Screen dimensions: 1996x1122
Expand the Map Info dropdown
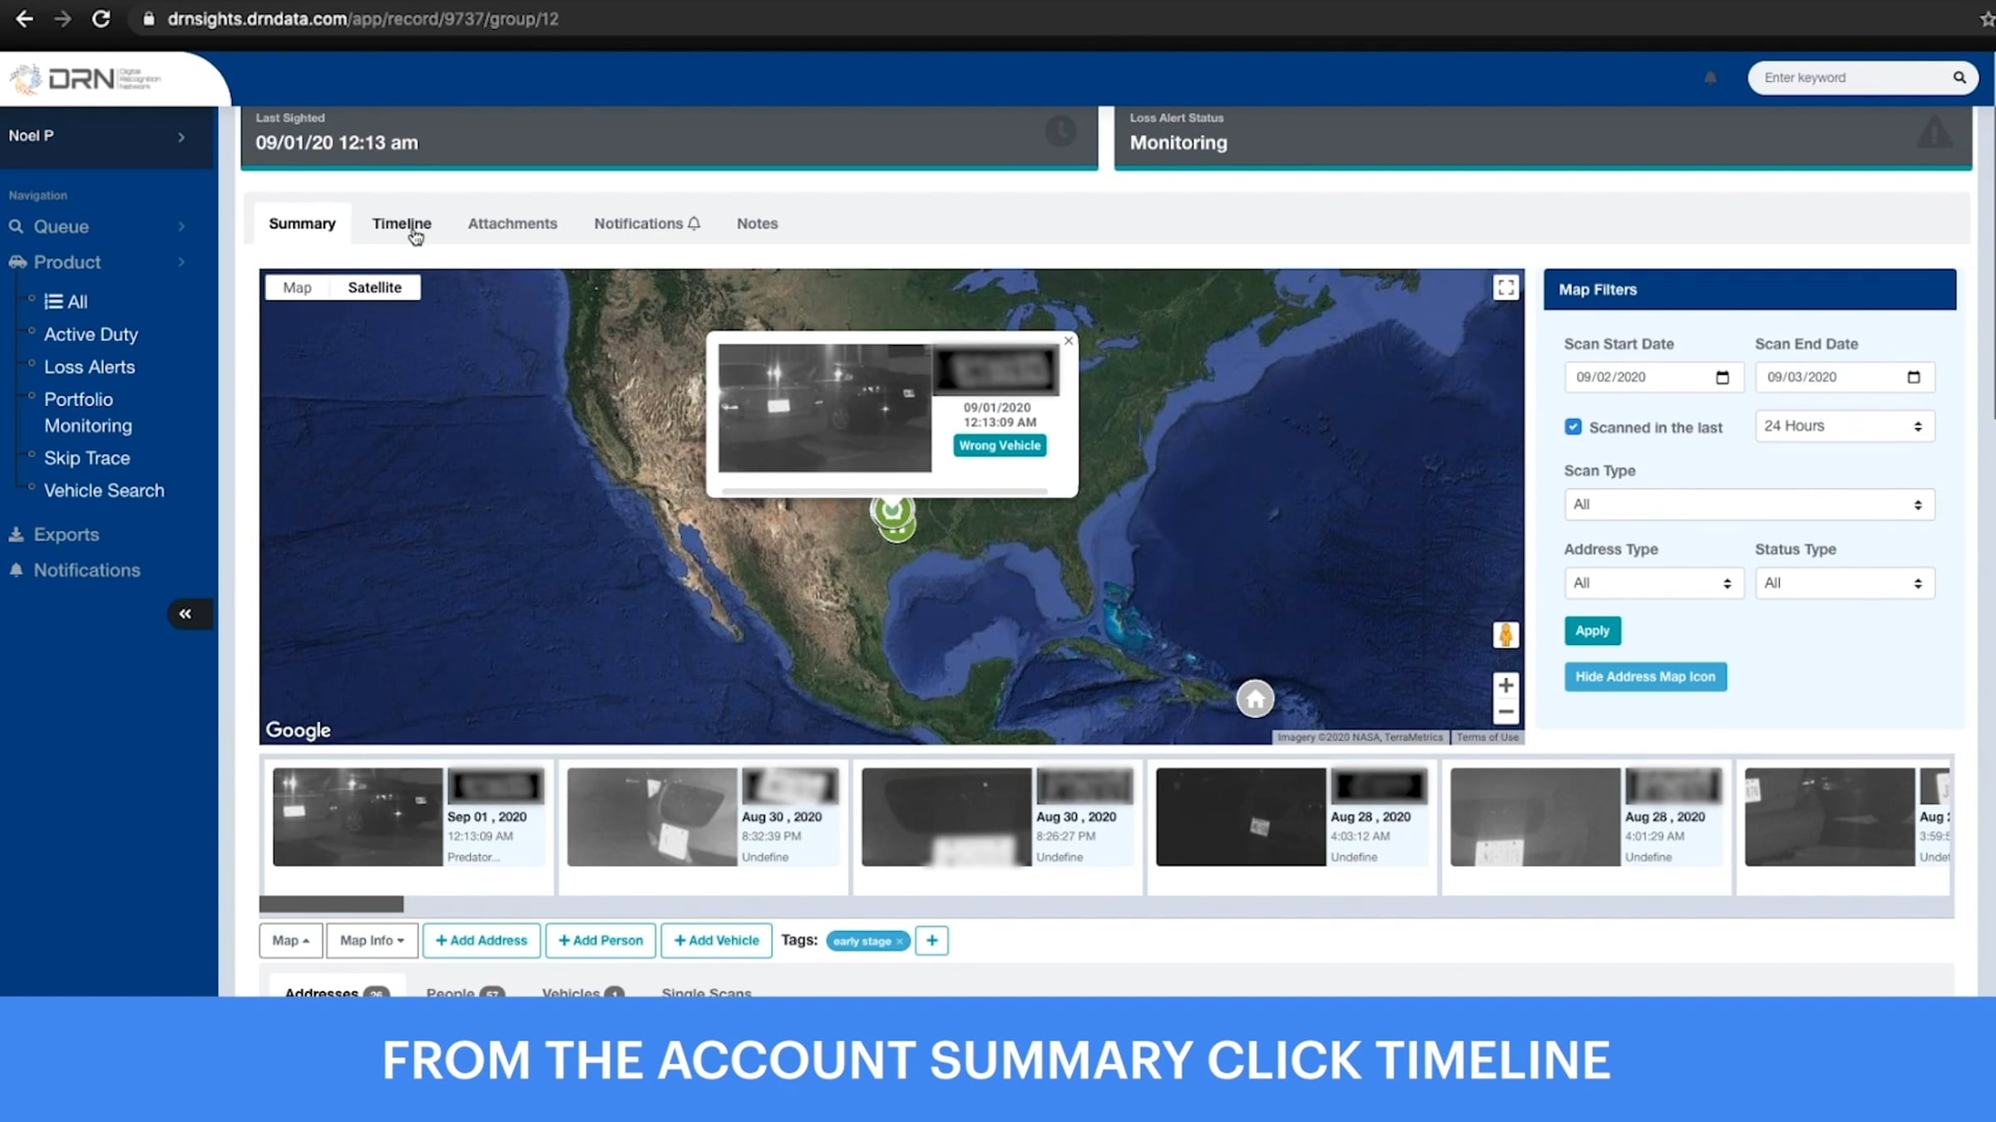[372, 940]
